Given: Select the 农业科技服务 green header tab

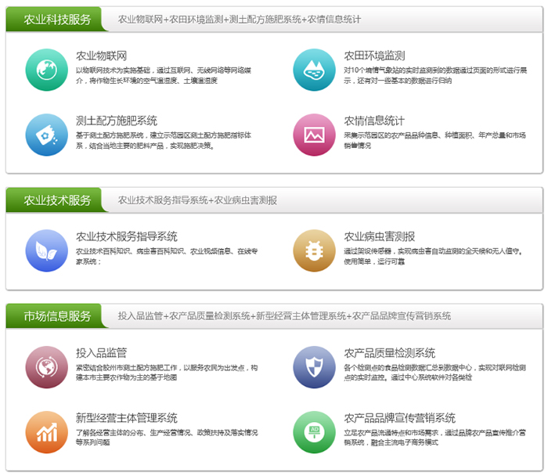Looking at the screenshot, I should (x=57, y=20).
